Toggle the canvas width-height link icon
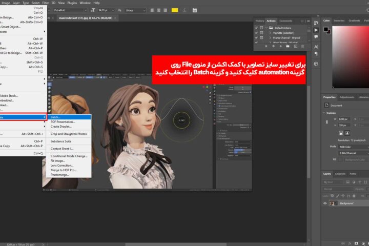Image resolution: width=369 pixels, height=246 pixels. point(326,122)
